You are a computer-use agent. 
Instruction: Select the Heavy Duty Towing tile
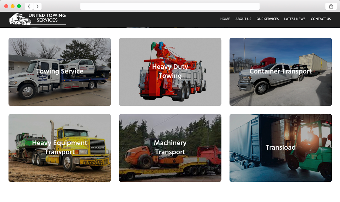click(x=170, y=72)
